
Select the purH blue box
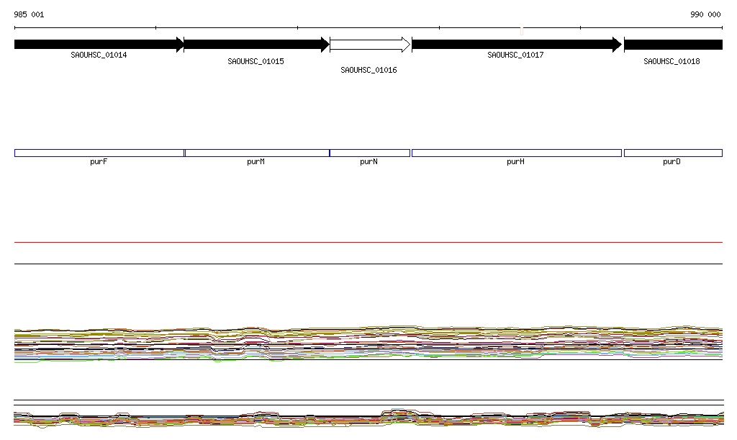(x=517, y=153)
